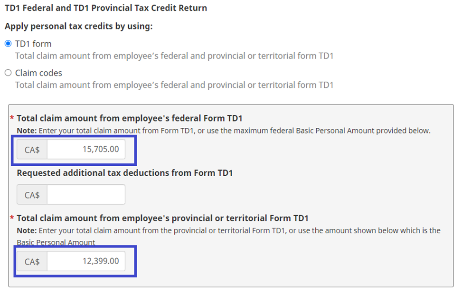The width and height of the screenshot is (462, 293).
Task: Click the description text under TD1 form
Action: [x=174, y=56]
